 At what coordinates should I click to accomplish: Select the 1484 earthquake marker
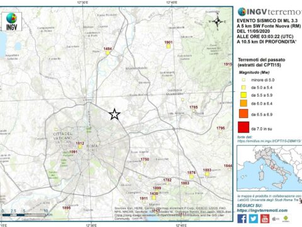pyautogui.click(x=108, y=53)
